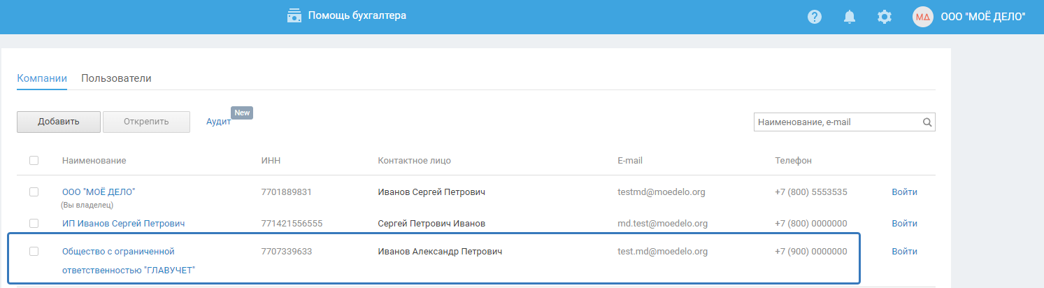Check the ИП Иванов Сергей Петрович checkbox

pyautogui.click(x=34, y=224)
